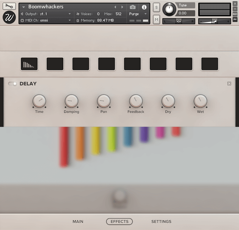Click the delay Pan knob
The image size is (239, 230).
(104, 101)
